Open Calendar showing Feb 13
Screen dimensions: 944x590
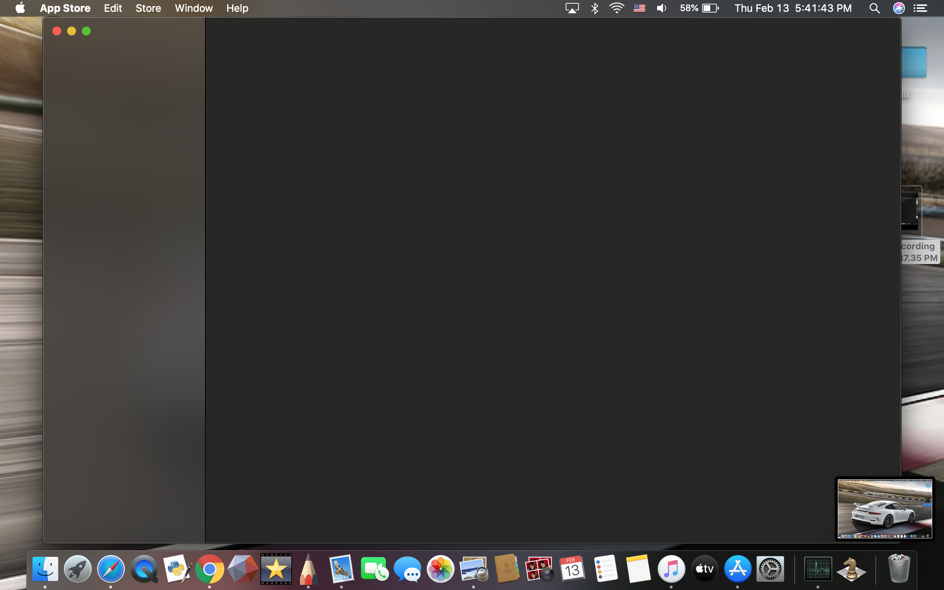(572, 569)
